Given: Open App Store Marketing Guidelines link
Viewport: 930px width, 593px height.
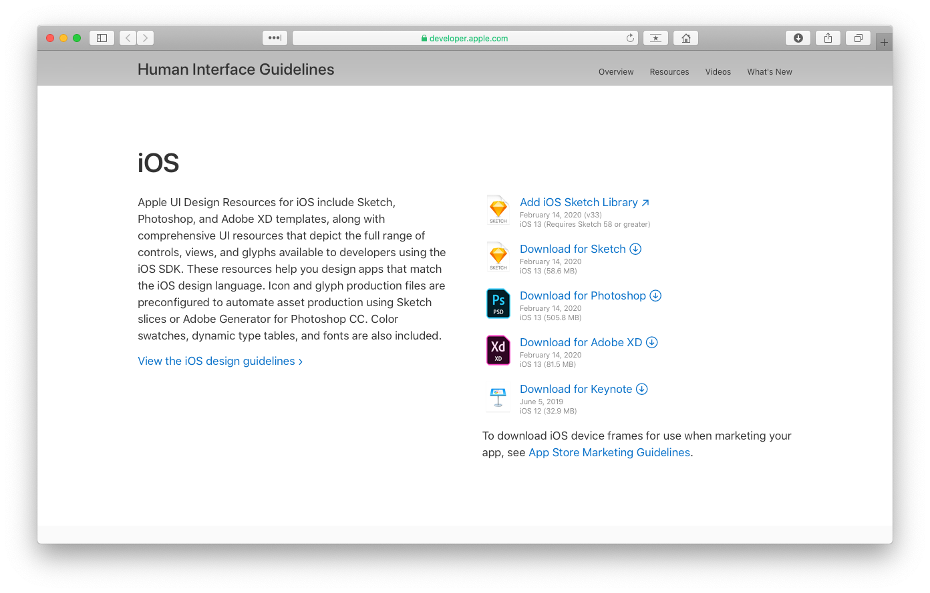Looking at the screenshot, I should 609,452.
